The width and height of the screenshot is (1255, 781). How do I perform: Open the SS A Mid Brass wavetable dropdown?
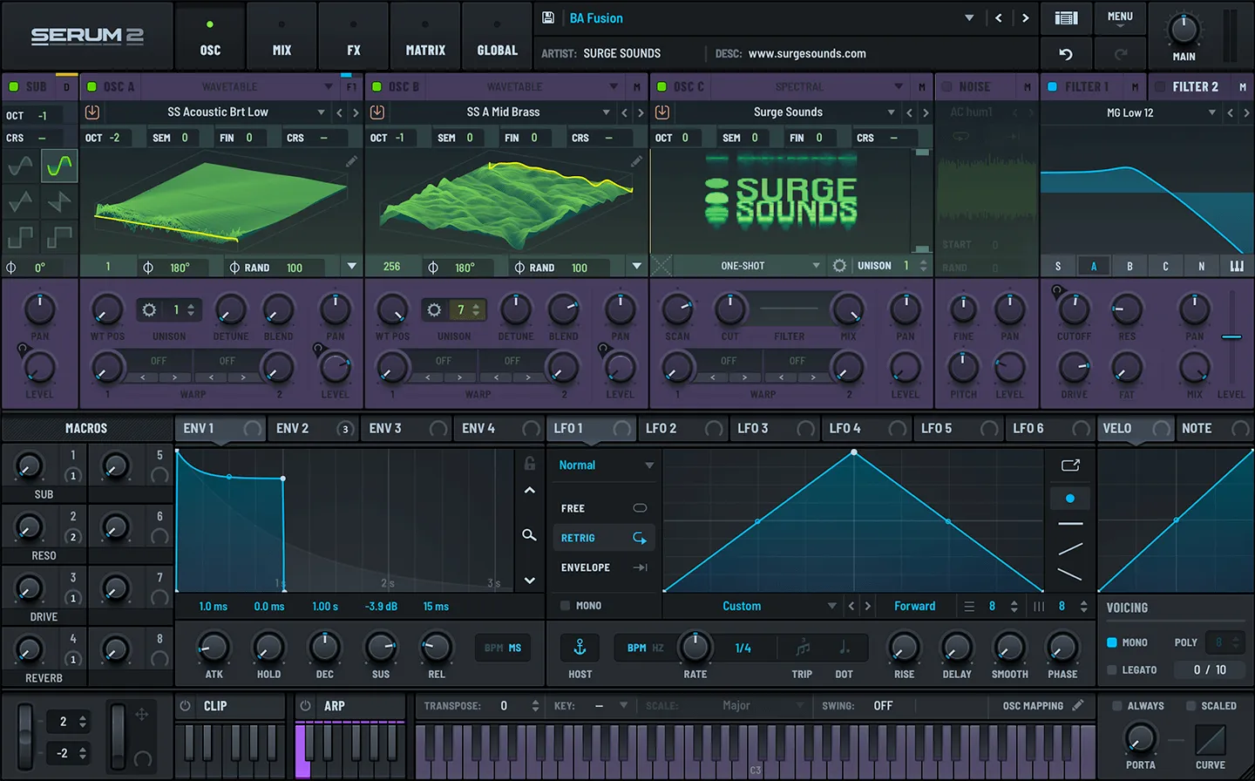coord(607,112)
